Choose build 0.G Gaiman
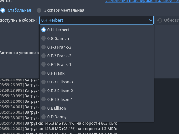179x134 pixels. click(96, 38)
